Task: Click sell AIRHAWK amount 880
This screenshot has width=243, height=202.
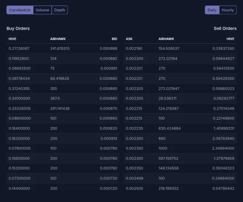Action: point(162,139)
